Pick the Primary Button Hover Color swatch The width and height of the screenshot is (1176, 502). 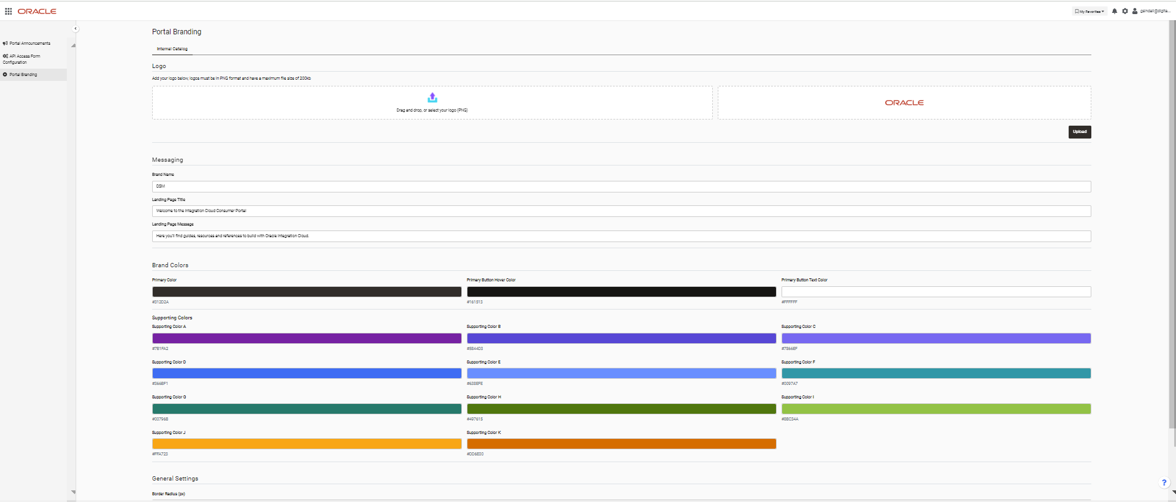[621, 292]
